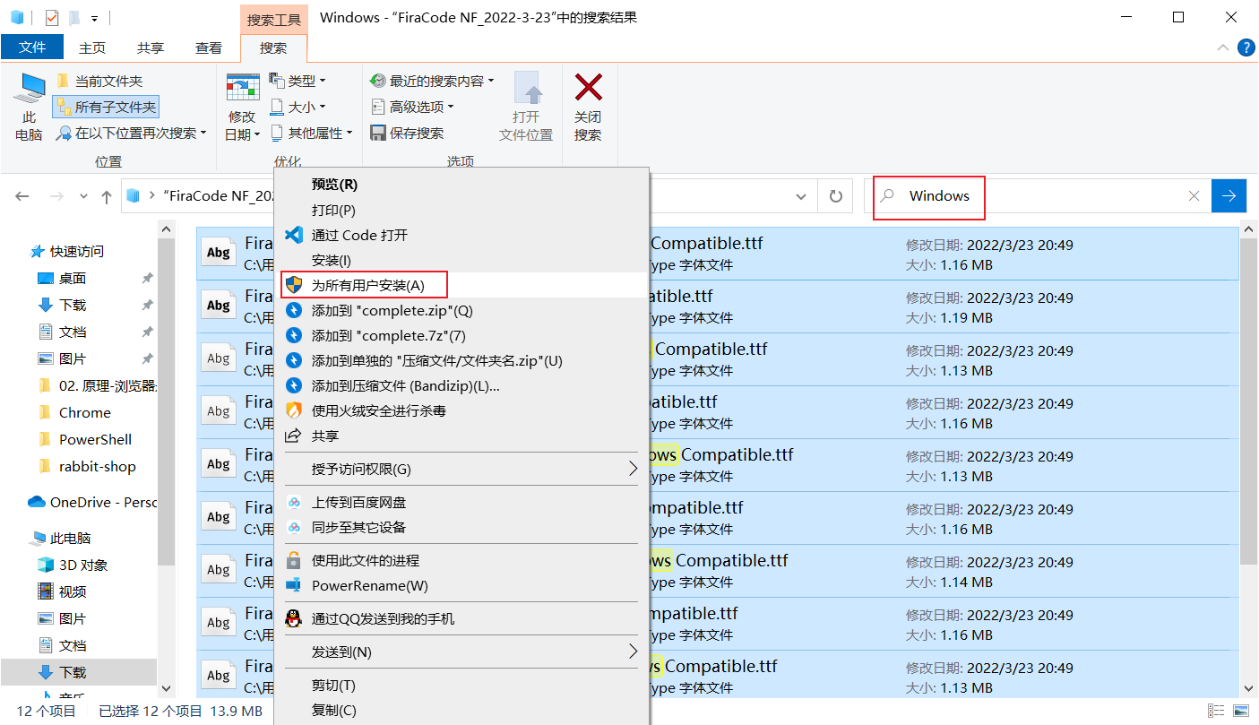Open 最近的搜索内容 dropdown
Image resolution: width=1259 pixels, height=725 pixels.
click(432, 81)
